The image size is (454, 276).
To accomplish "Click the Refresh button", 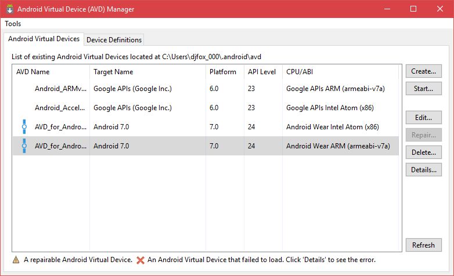I will (x=424, y=245).
